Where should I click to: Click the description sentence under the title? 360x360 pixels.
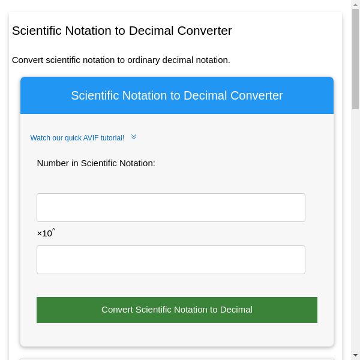(121, 60)
